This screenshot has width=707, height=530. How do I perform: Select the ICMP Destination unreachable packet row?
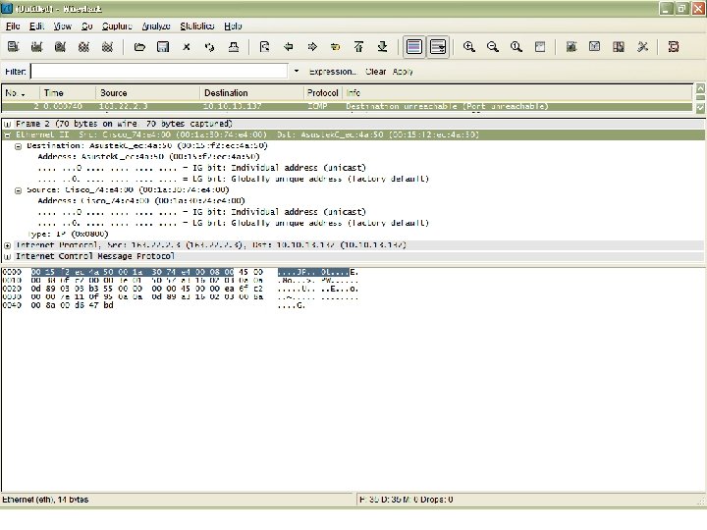click(x=348, y=106)
